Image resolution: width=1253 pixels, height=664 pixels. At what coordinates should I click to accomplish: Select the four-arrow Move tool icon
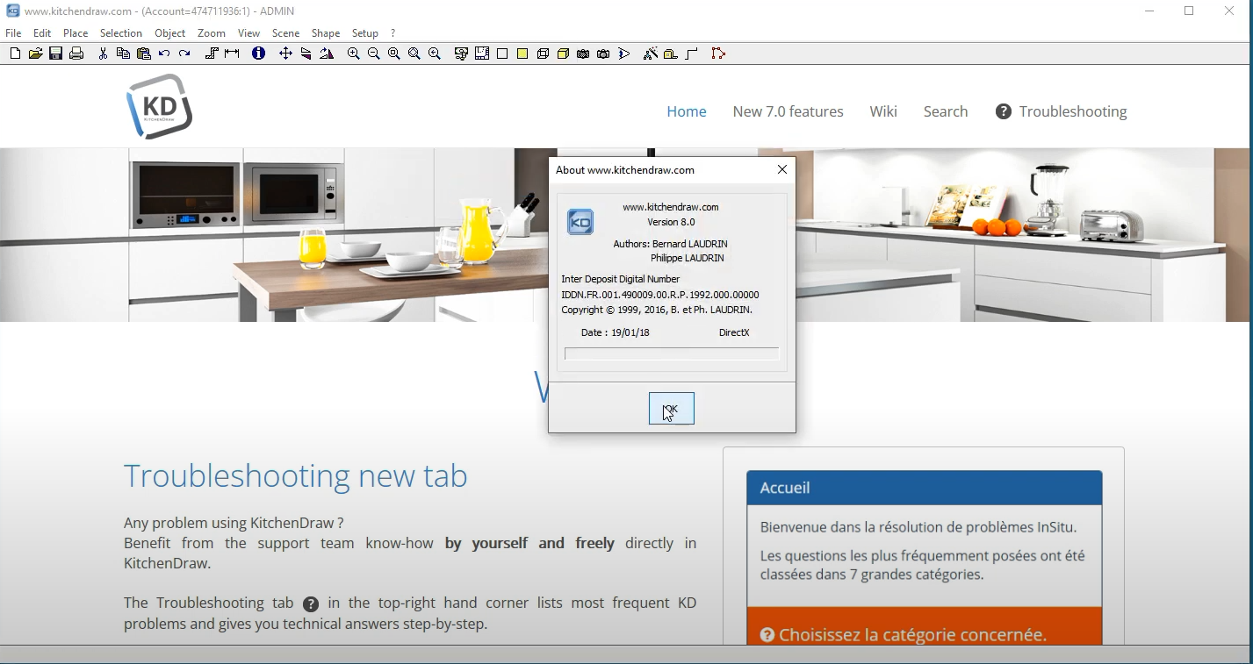pyautogui.click(x=285, y=54)
